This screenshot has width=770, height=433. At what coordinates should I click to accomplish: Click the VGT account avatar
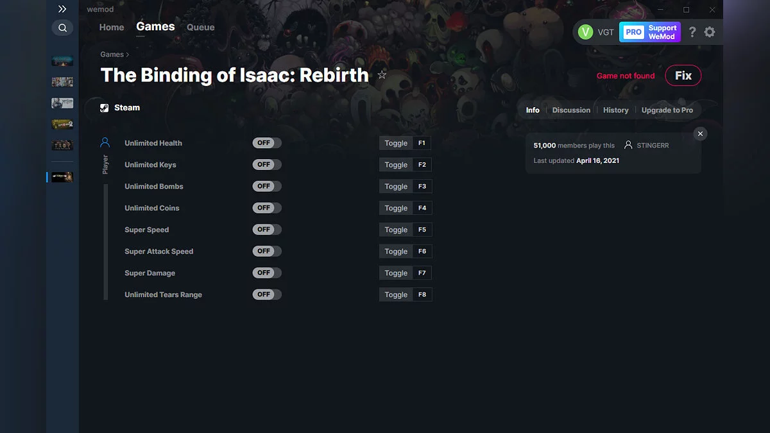[x=586, y=31]
